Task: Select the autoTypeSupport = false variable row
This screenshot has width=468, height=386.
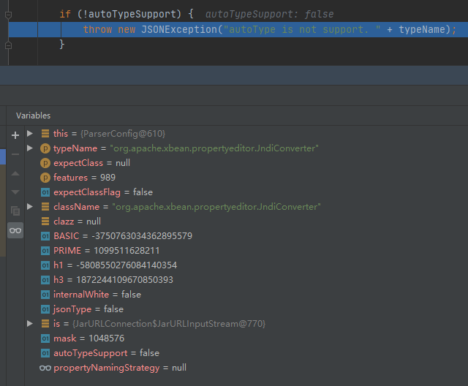Action: click(x=106, y=353)
